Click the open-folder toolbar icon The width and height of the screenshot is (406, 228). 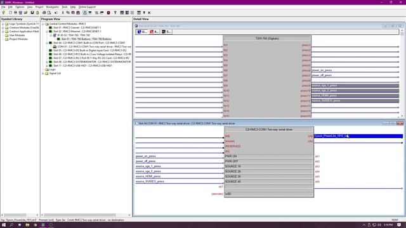(x=25, y=13)
